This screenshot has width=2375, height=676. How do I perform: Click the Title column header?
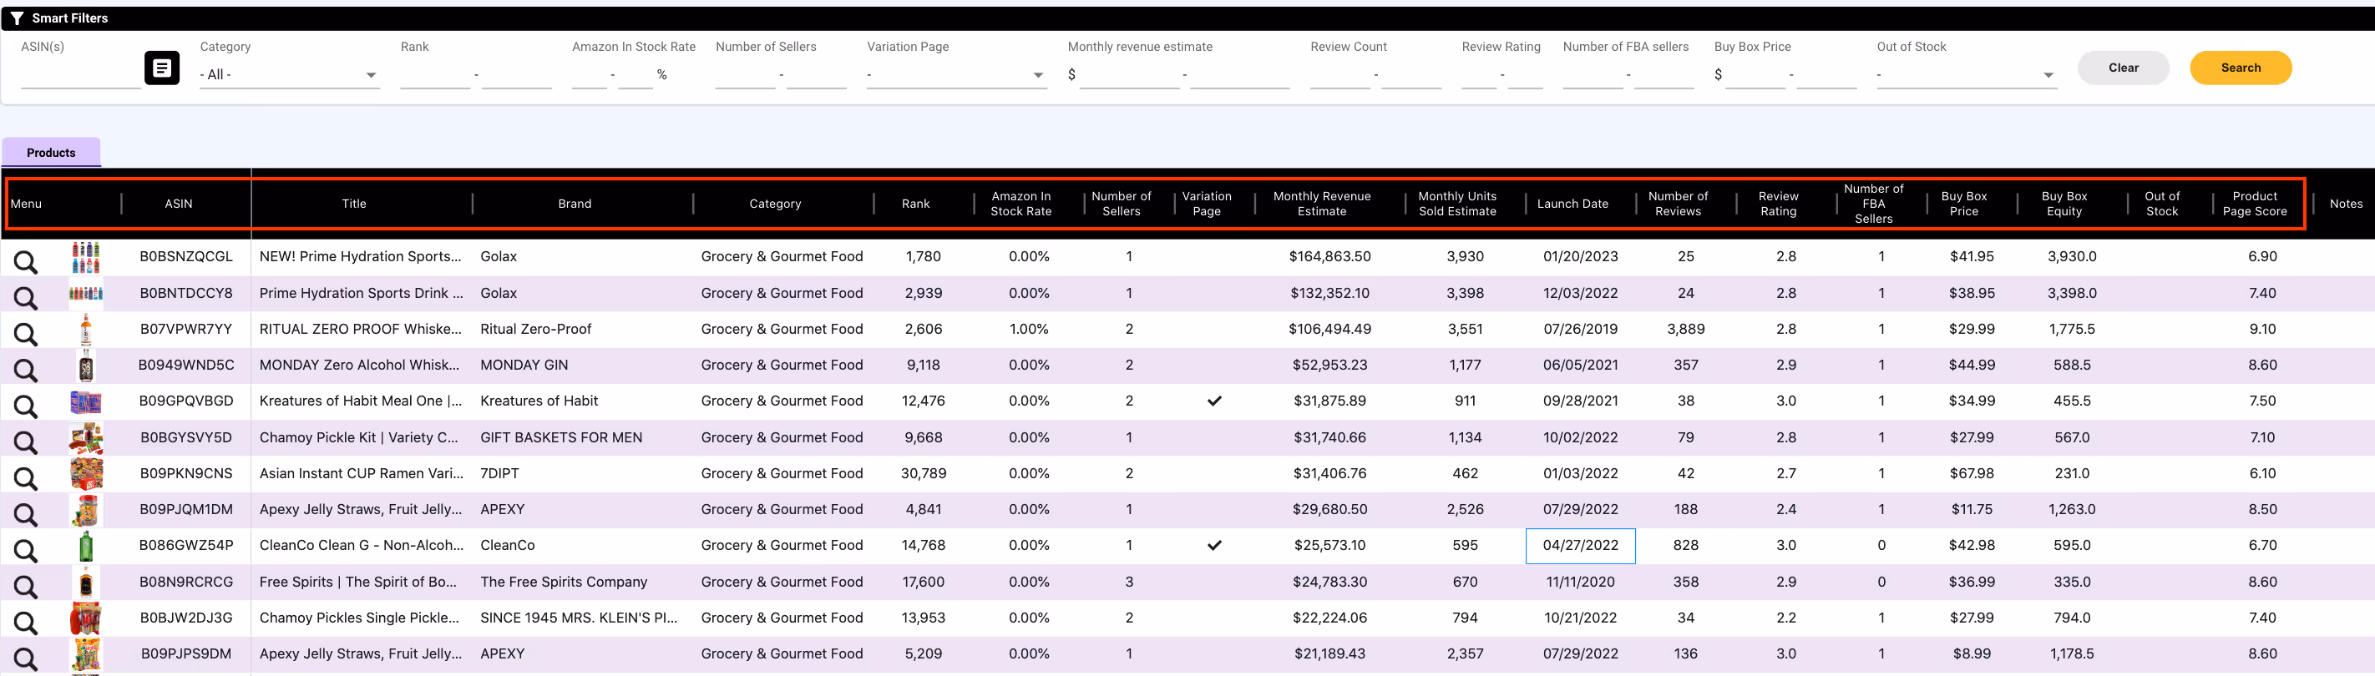click(354, 204)
